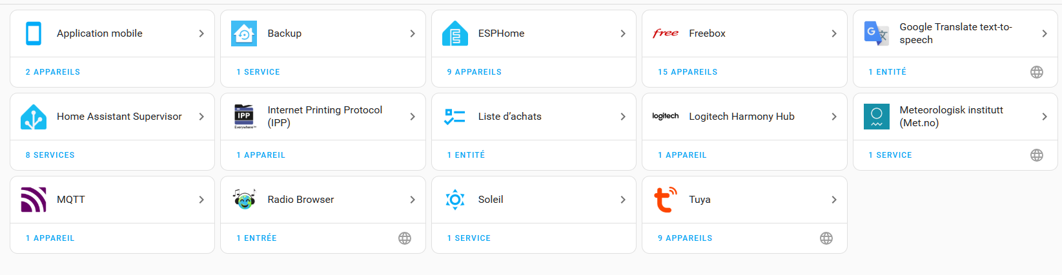Open Liste d'achats chevron arrow
The height and width of the screenshot is (275, 1062).
(x=623, y=117)
